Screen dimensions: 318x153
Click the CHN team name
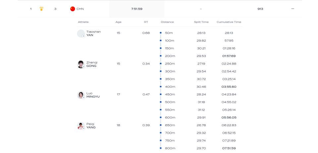click(80, 9)
